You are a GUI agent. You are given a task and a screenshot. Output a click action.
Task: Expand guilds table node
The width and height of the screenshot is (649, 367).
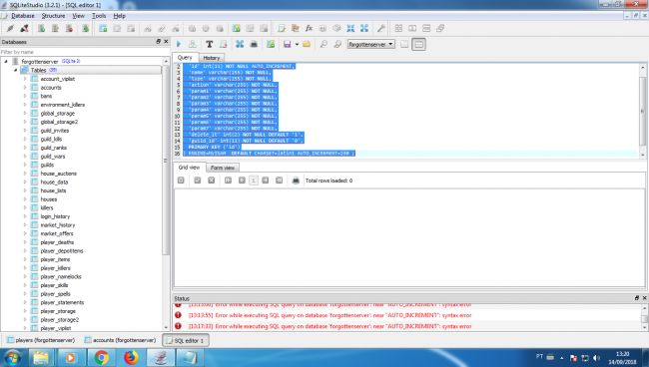click(x=25, y=165)
